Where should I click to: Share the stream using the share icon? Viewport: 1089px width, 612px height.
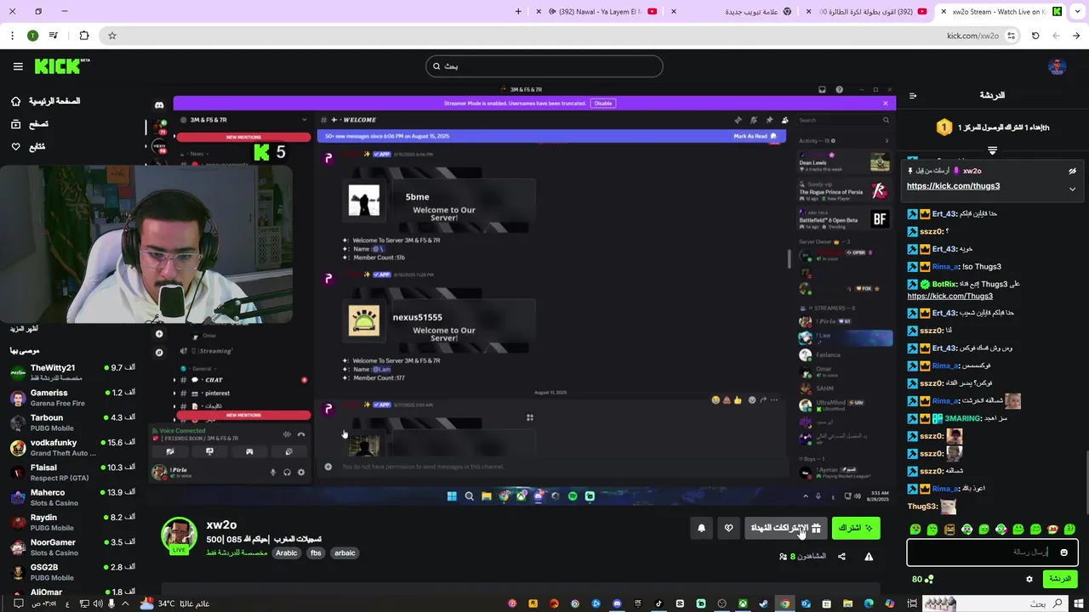coord(841,557)
